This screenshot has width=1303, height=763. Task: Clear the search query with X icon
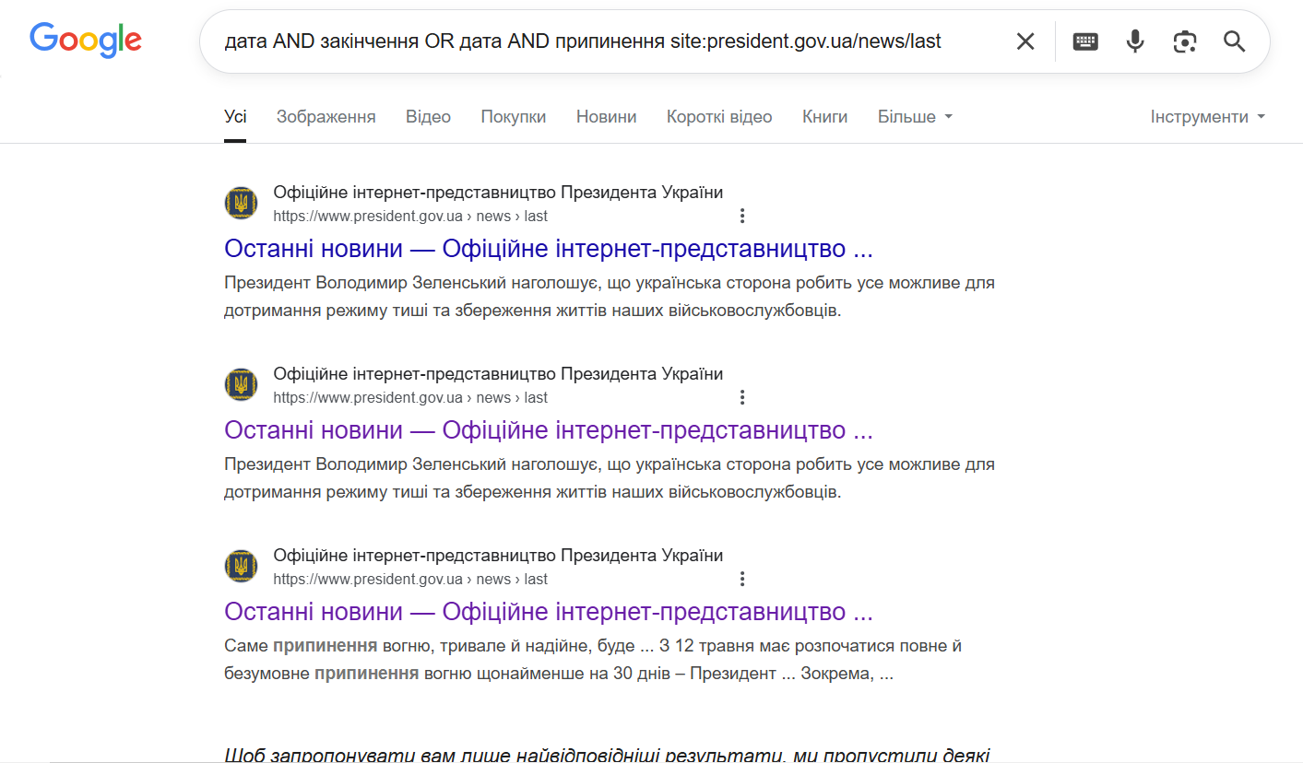(x=1025, y=41)
